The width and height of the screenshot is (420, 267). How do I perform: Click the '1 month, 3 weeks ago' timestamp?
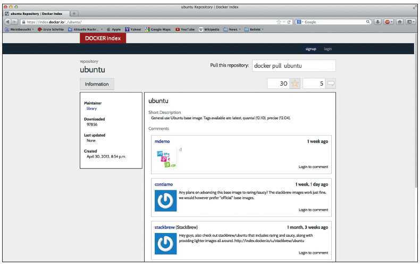coord(307,227)
